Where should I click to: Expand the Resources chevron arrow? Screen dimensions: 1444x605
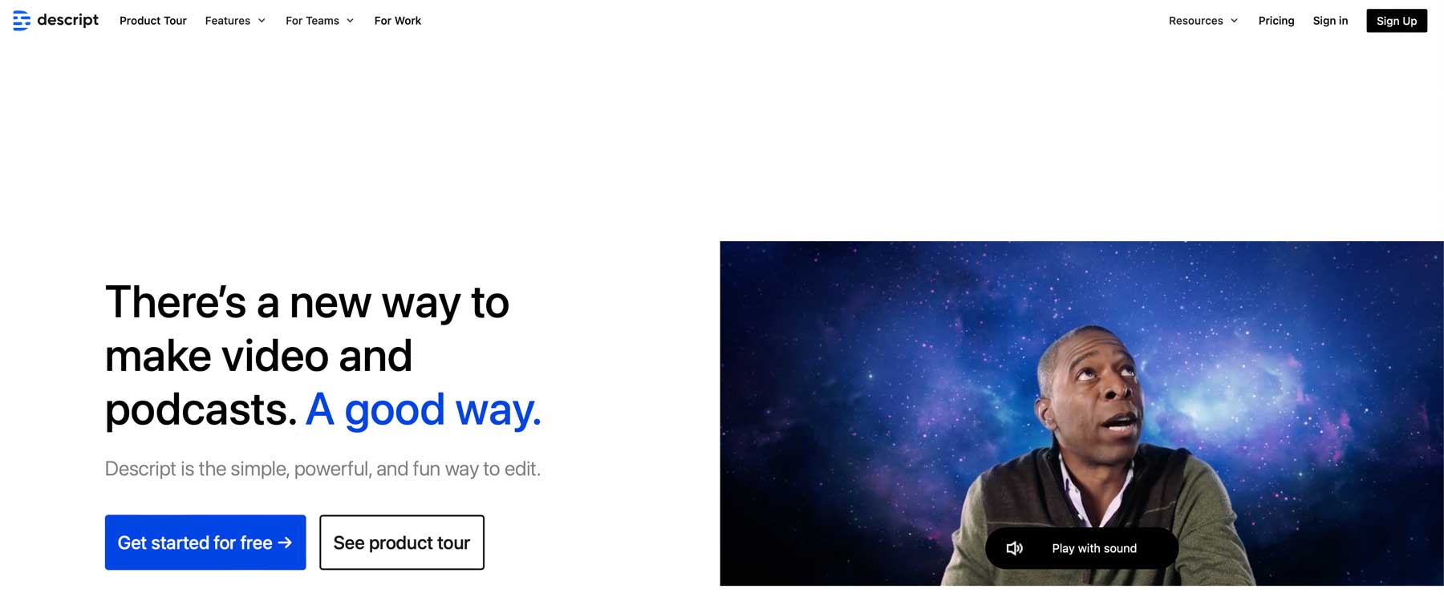tap(1234, 21)
